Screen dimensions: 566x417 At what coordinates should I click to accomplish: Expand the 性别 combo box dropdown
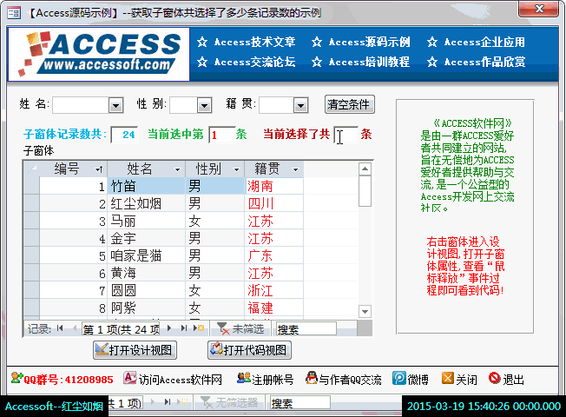click(x=204, y=105)
